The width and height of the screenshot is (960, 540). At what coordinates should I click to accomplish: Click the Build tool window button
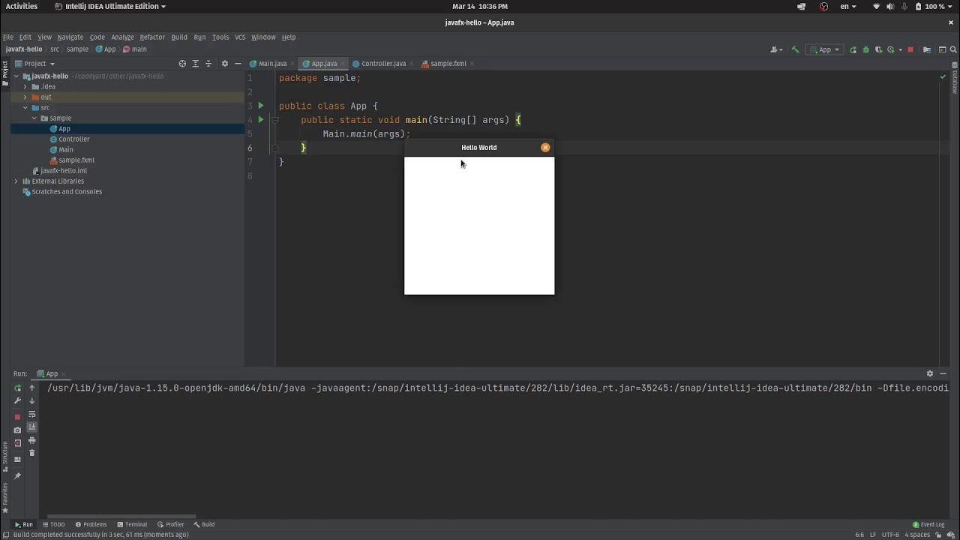click(204, 524)
